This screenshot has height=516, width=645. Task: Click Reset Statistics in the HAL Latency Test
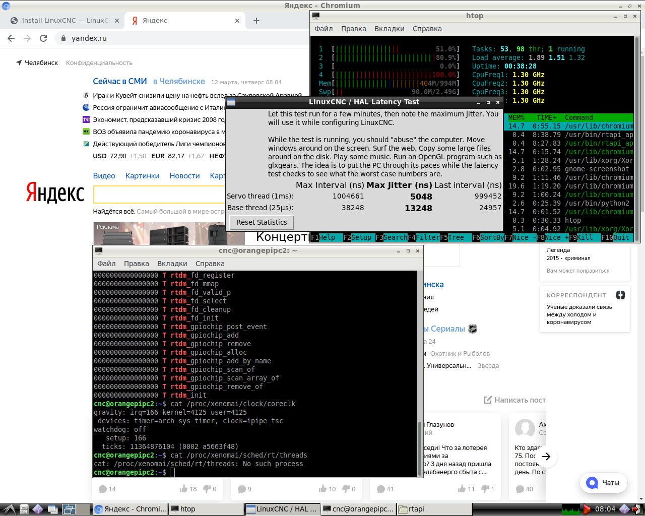262,222
